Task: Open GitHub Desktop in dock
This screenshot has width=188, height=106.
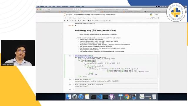Action: tap(112, 97)
